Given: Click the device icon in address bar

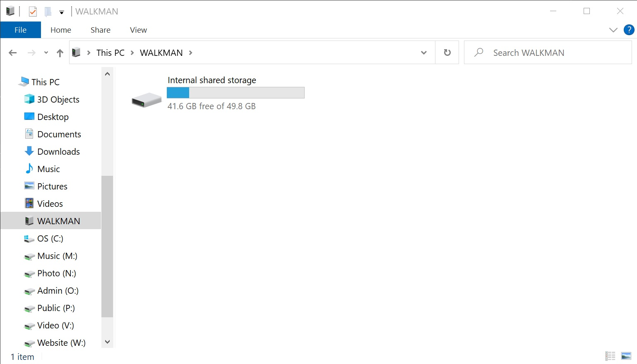Looking at the screenshot, I should point(76,52).
